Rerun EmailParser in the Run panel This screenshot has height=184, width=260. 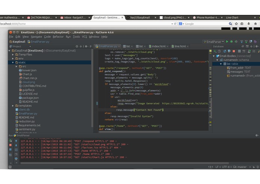click(x=10, y=141)
